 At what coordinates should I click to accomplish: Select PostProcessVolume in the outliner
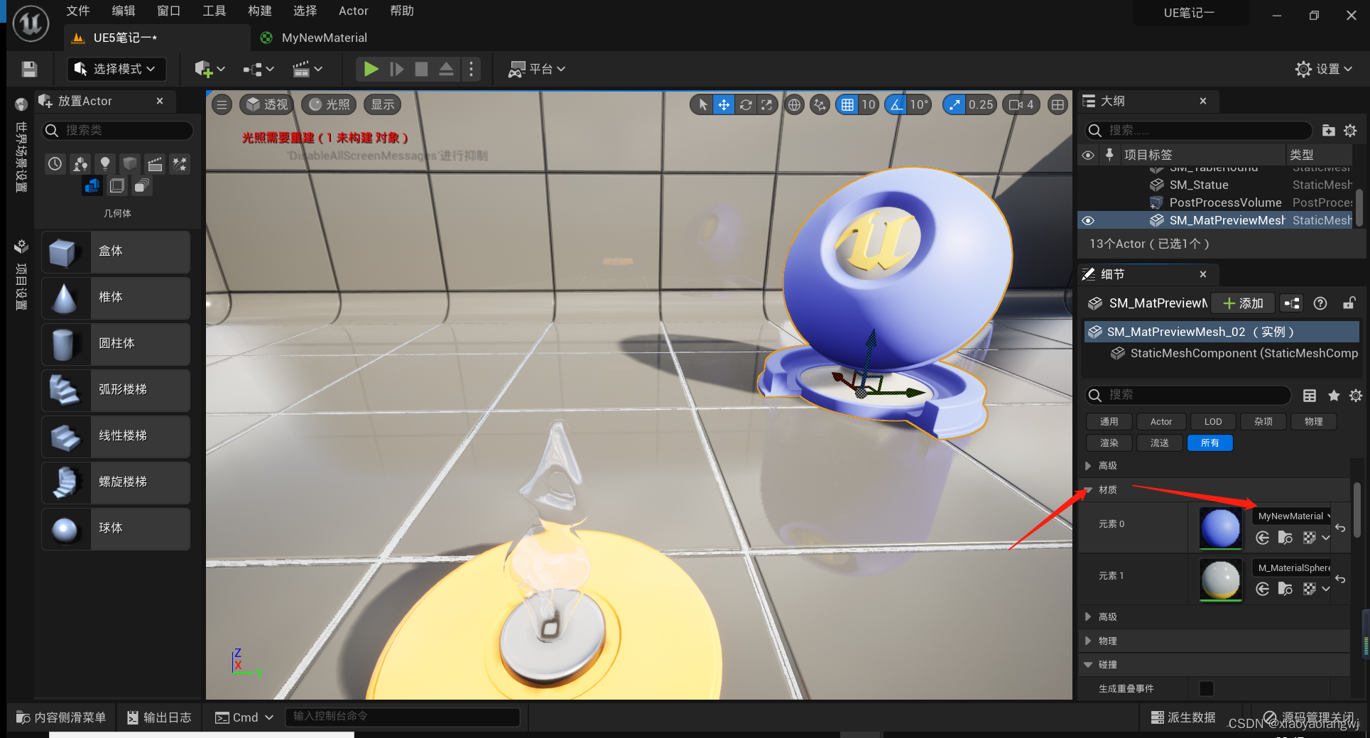[1225, 202]
